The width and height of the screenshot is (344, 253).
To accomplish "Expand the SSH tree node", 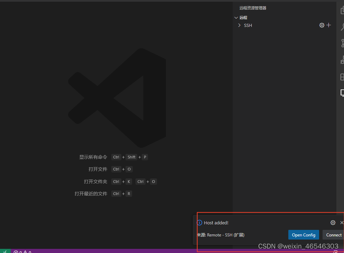I will 239,25.
